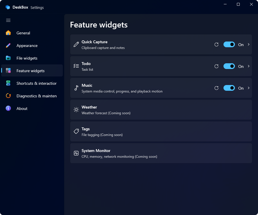Click the 'Feature widgets' page heading
Image resolution: width=258 pixels, height=215 pixels.
click(99, 25)
